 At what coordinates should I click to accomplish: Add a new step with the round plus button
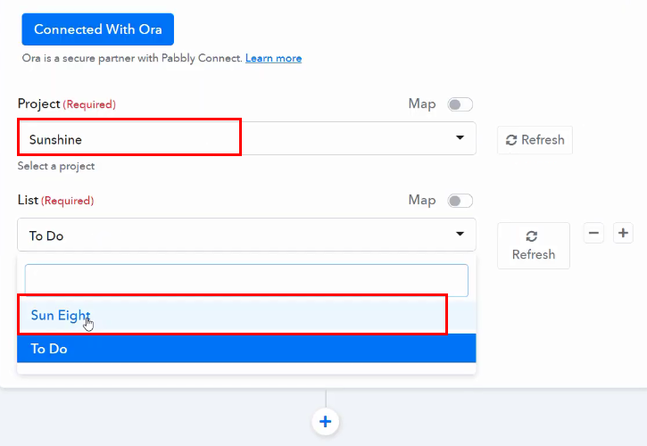[326, 422]
